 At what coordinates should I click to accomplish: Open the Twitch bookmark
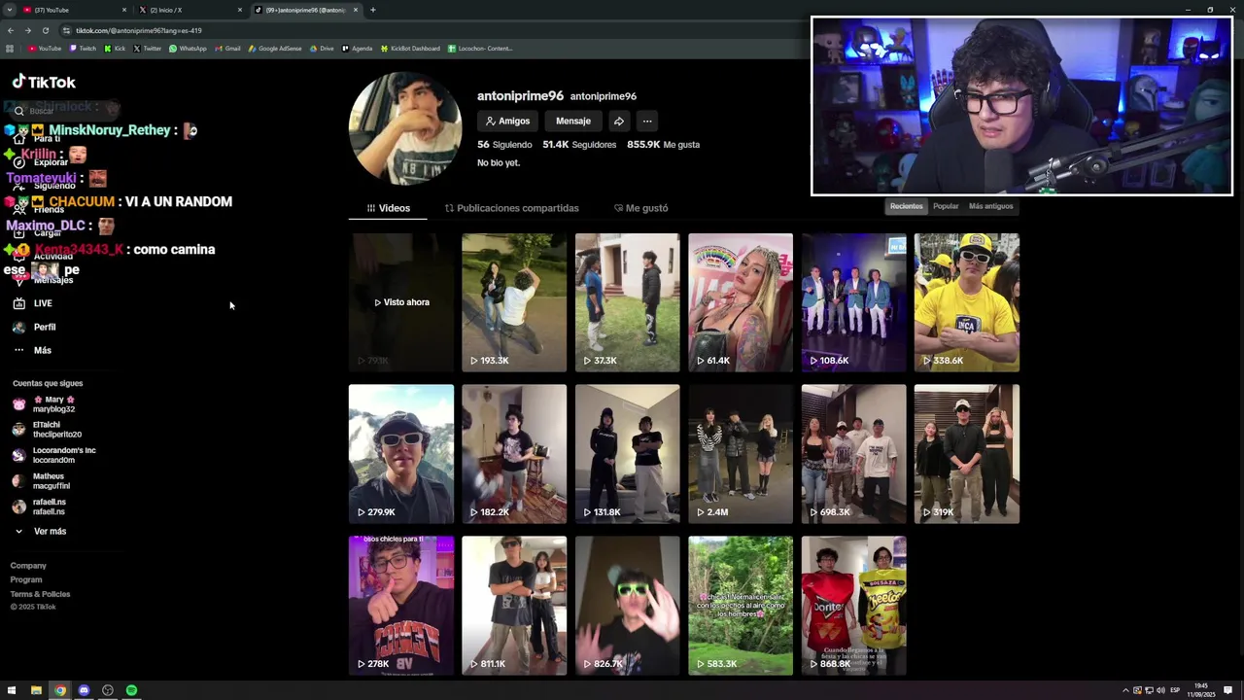coord(84,49)
